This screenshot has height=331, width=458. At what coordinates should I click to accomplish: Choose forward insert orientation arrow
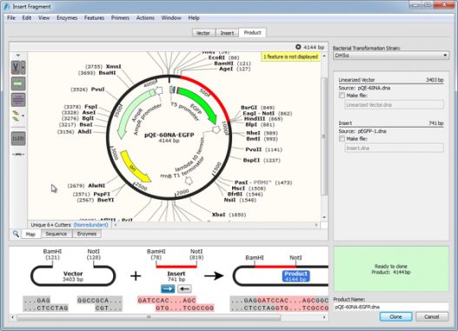pos(168,288)
